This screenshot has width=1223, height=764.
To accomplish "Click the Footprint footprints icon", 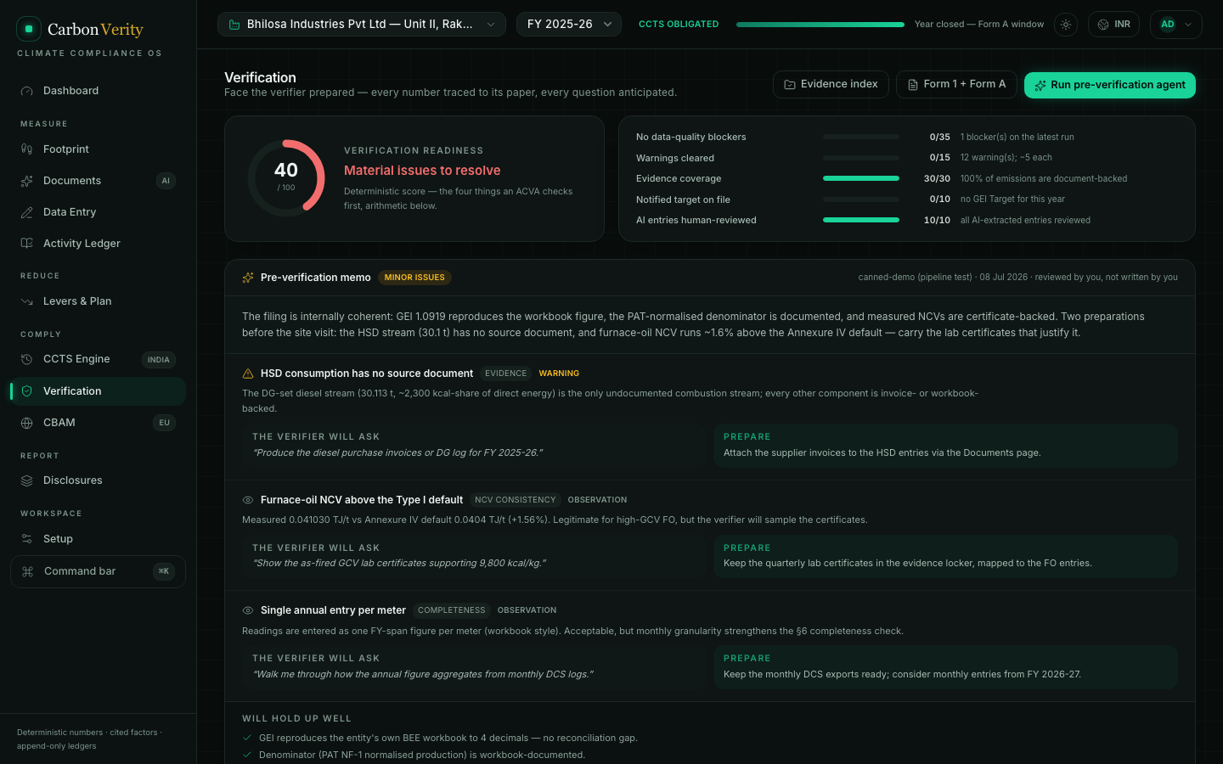I will click(x=26, y=149).
